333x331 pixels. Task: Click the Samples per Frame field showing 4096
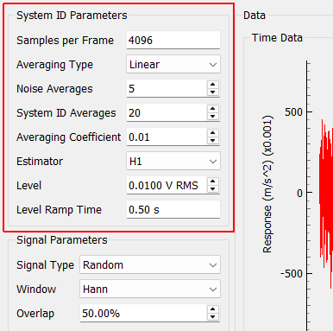[x=173, y=41]
